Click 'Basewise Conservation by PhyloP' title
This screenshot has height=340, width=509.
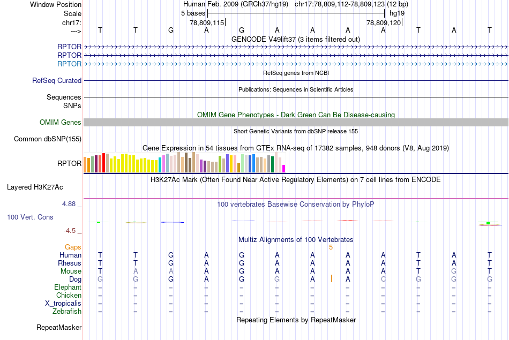(x=295, y=205)
